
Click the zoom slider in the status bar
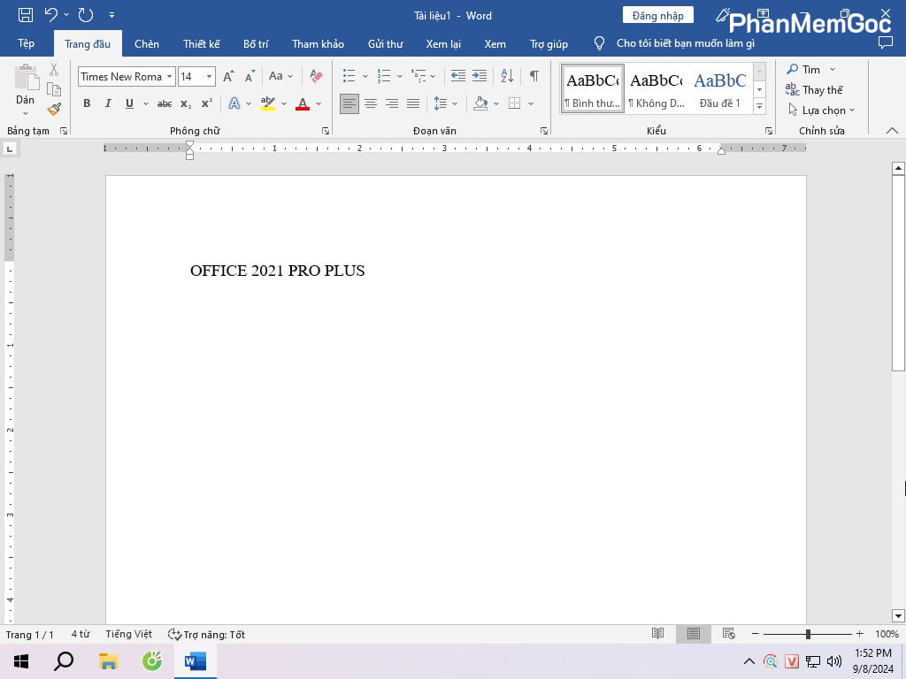[x=807, y=634]
